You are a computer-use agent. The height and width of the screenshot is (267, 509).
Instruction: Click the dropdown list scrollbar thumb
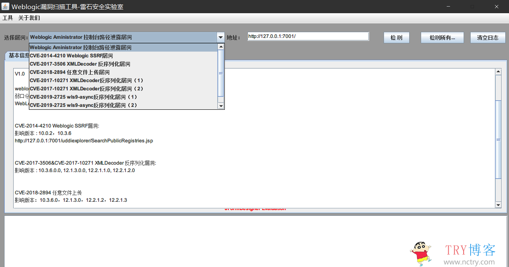[x=221, y=73]
